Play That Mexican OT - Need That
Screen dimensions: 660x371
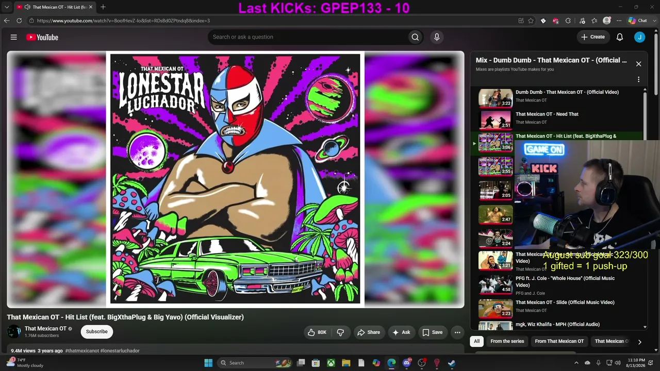[x=559, y=119]
